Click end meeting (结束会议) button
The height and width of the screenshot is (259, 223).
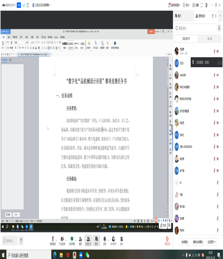[167, 241]
